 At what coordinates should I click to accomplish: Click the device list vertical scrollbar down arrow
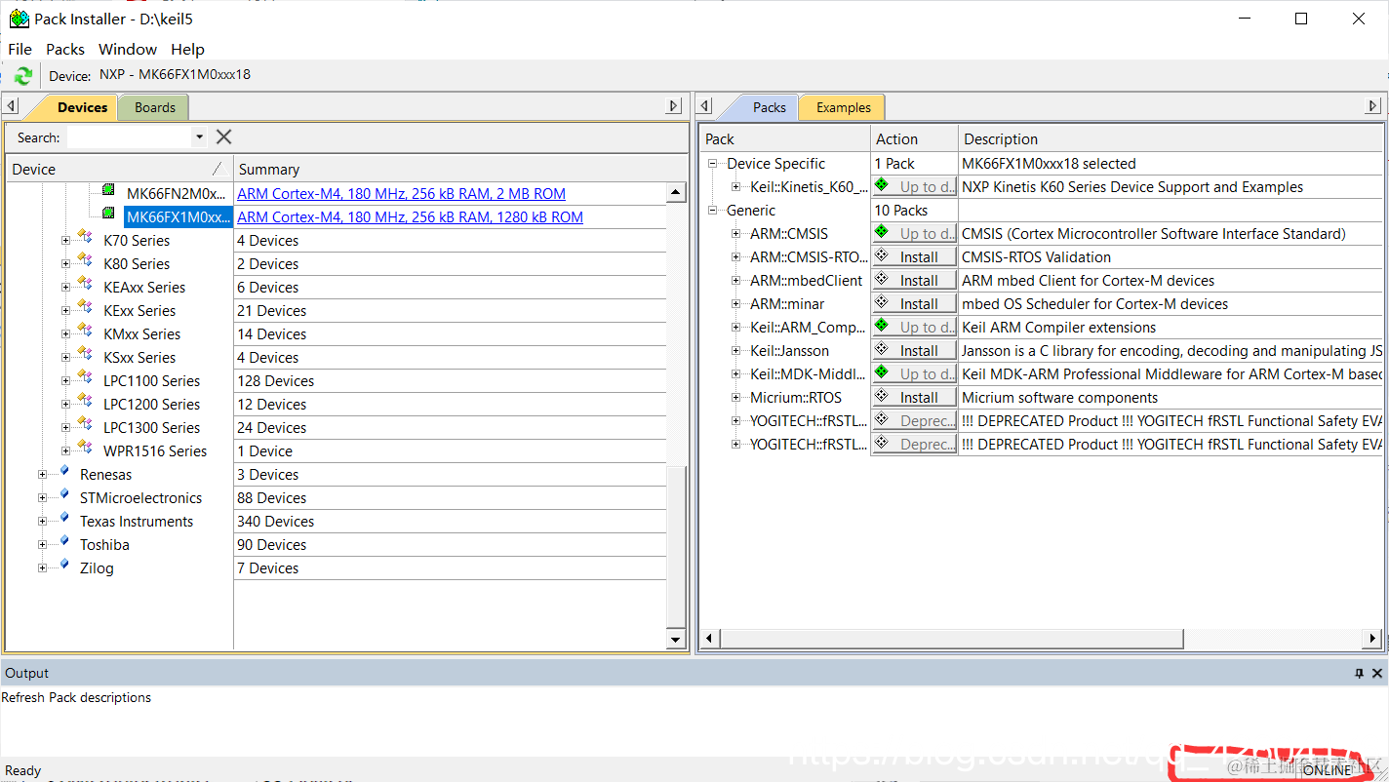click(x=676, y=640)
